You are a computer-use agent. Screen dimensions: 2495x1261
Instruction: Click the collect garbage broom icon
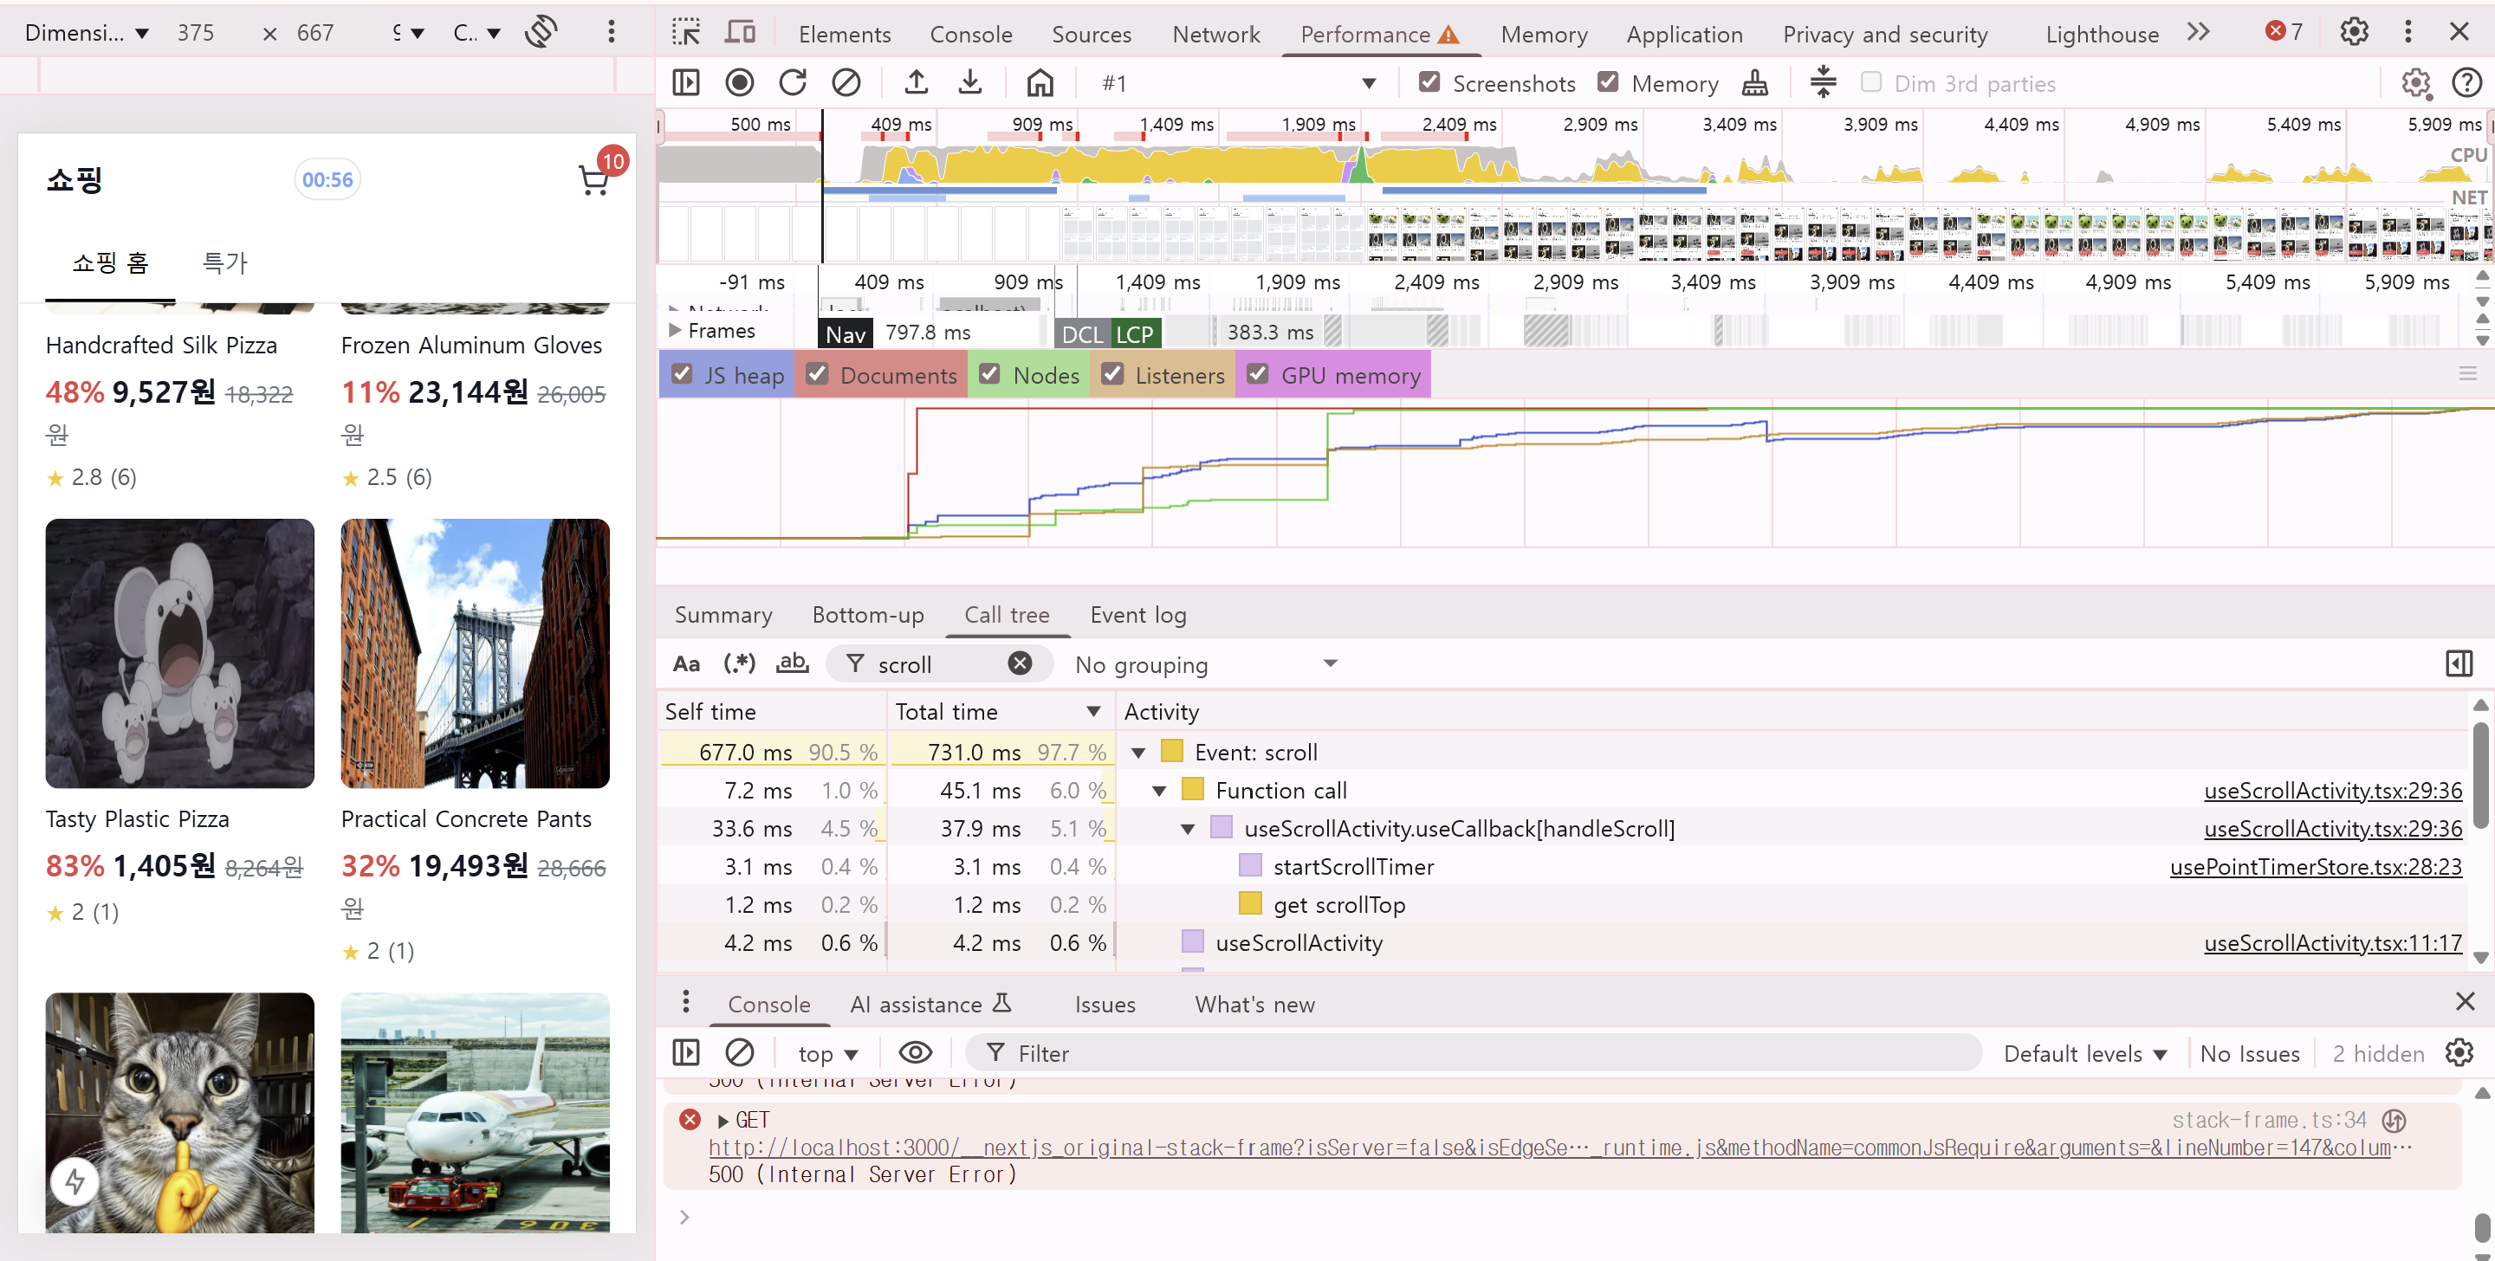1754,83
